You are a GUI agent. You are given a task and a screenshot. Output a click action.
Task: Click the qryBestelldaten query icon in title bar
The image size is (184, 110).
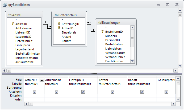click(x=5, y=4)
